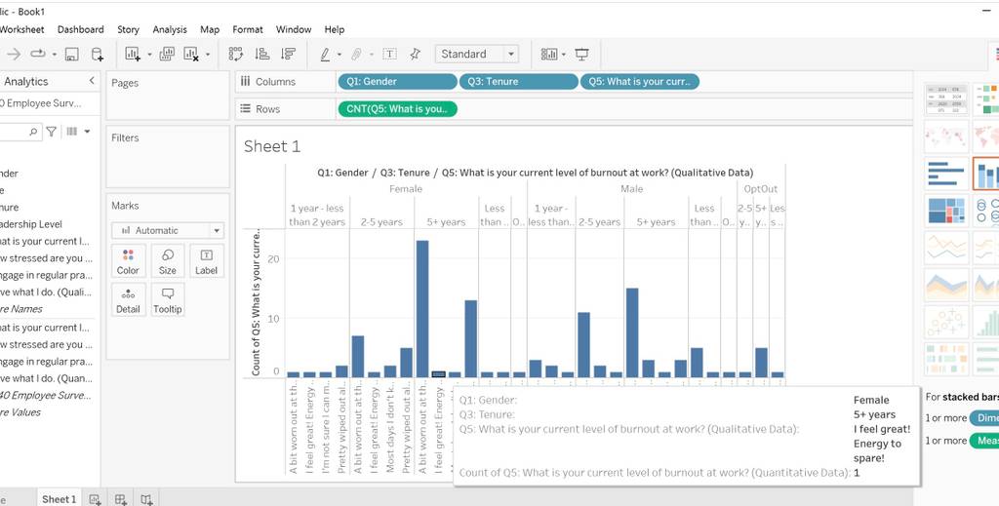Image resolution: width=999 pixels, height=506 pixels.
Task: Add a new data source
Action: 97,54
